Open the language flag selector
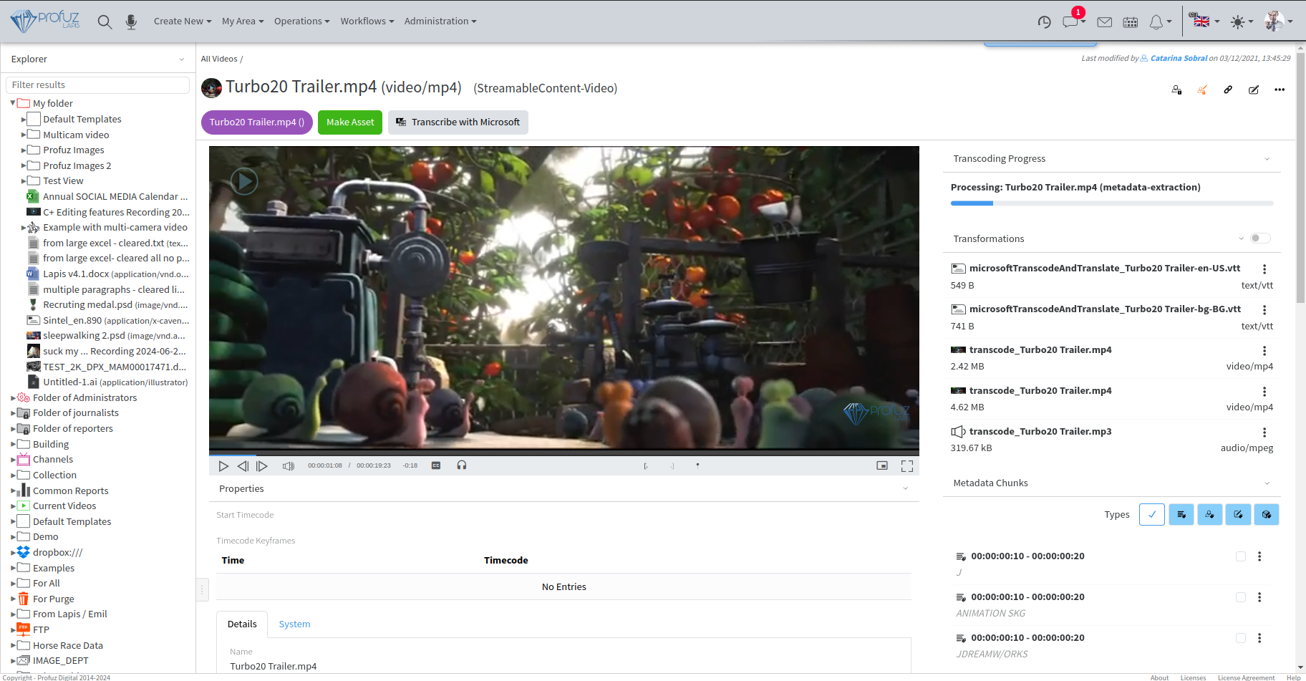 (1204, 21)
